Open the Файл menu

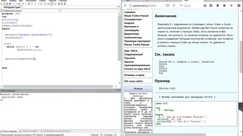(4, 1)
